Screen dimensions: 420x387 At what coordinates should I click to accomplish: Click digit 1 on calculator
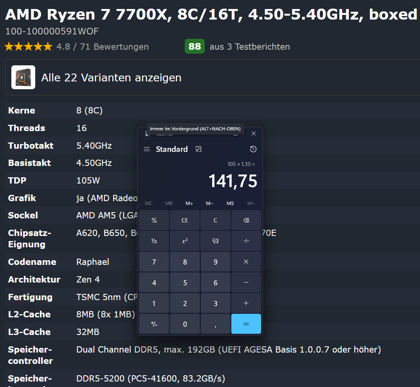154,303
